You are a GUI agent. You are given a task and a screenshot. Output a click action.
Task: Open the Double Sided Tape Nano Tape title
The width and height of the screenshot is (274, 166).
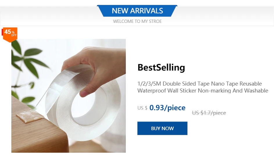click(x=199, y=84)
